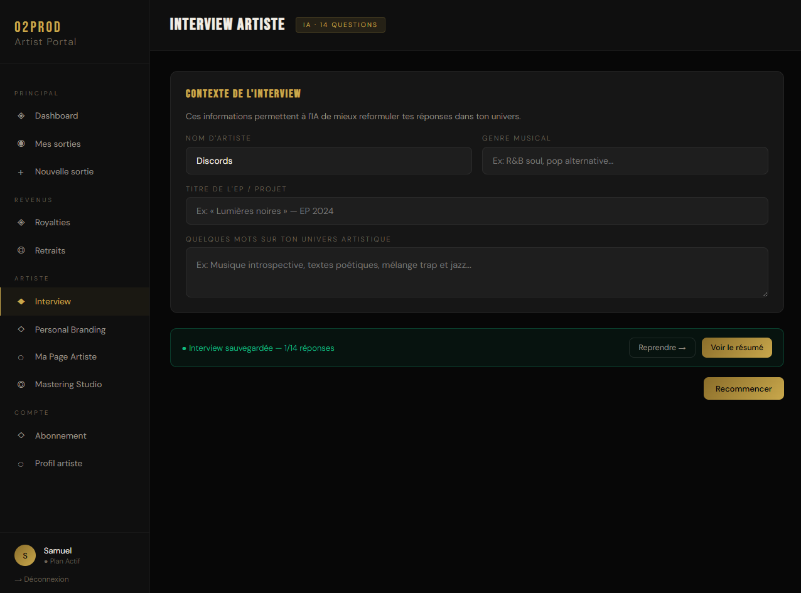Open Mastering Studio
The width and height of the screenshot is (801, 593).
pyautogui.click(x=75, y=385)
